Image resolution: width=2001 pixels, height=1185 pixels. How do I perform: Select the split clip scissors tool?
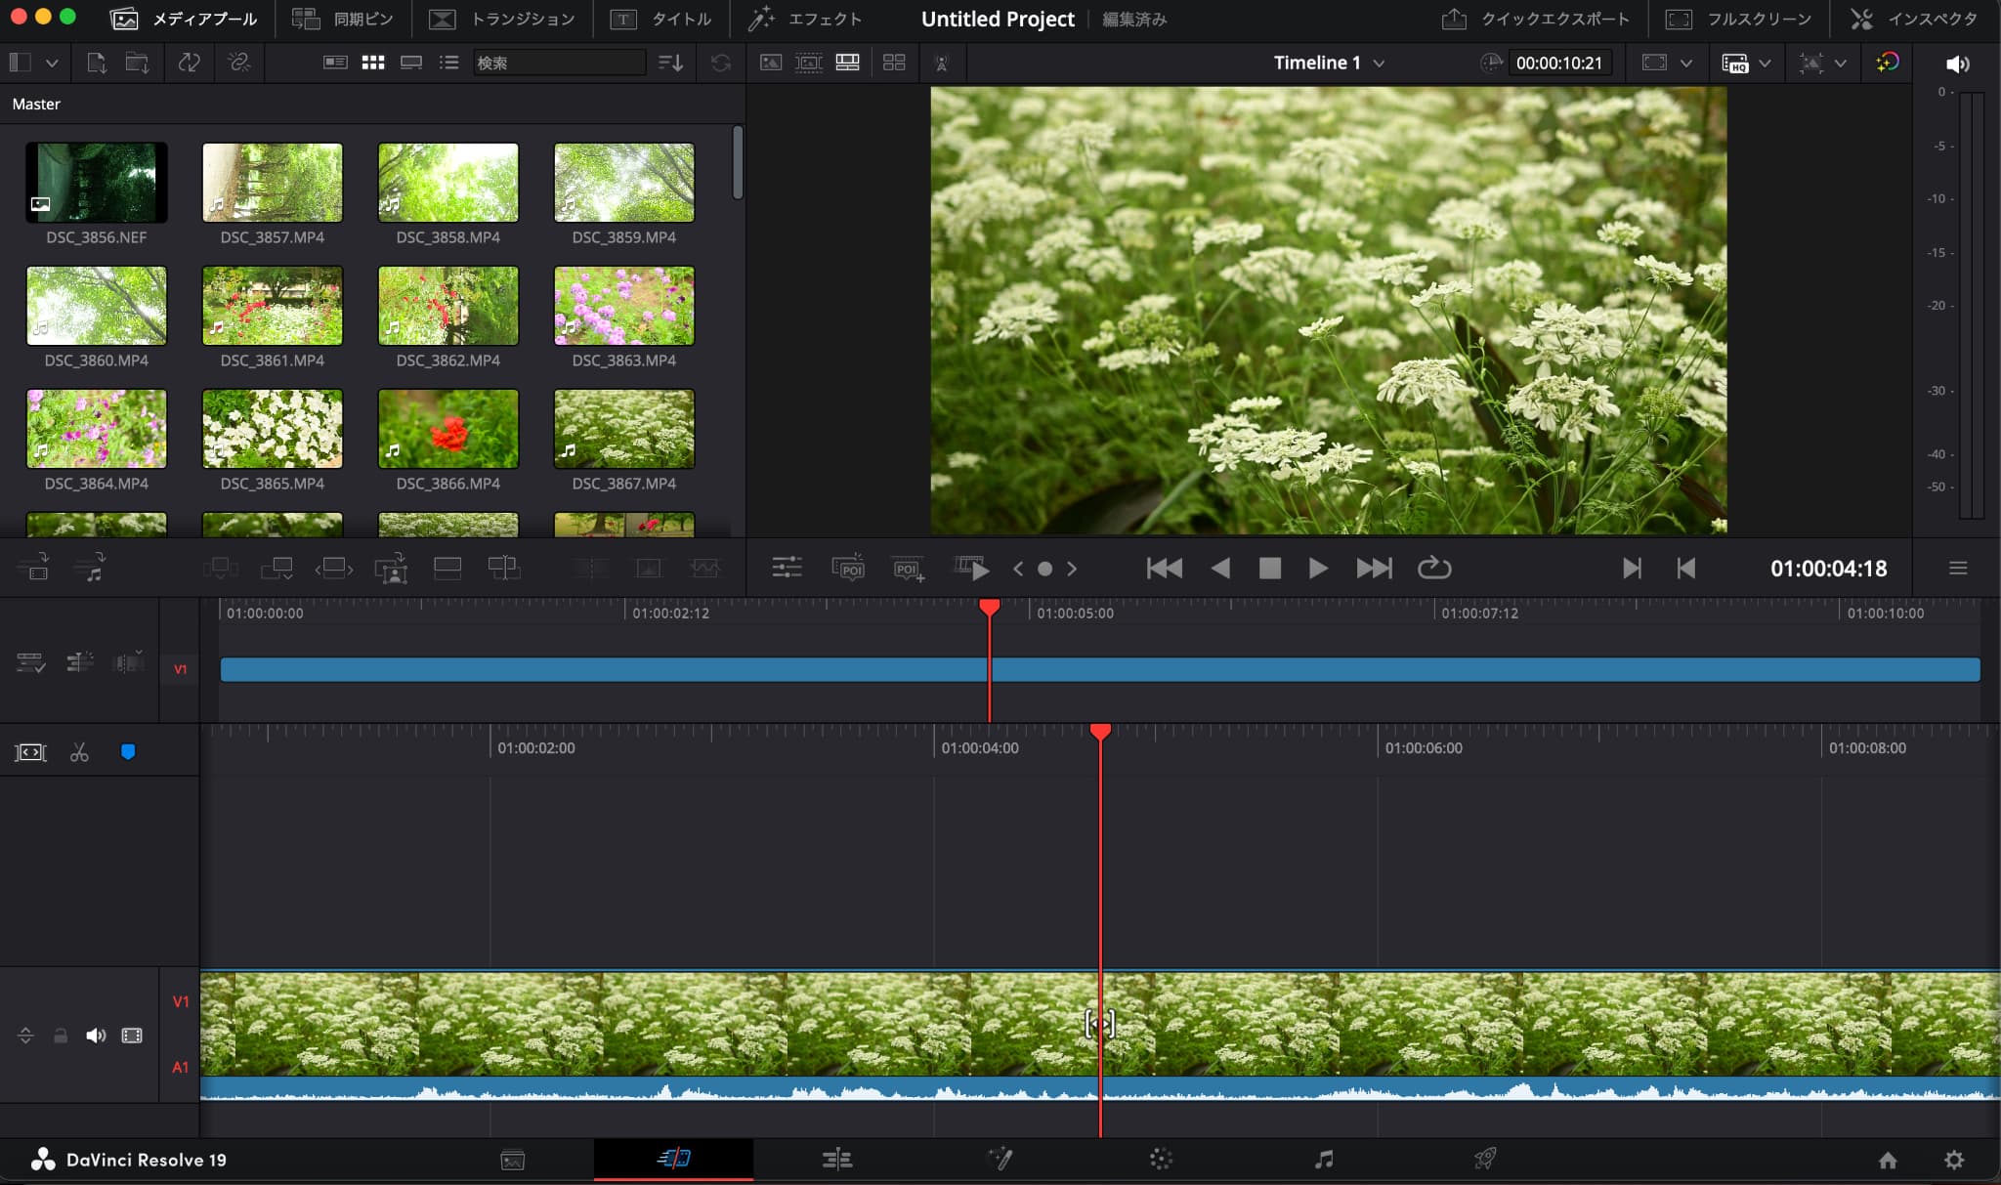79,752
